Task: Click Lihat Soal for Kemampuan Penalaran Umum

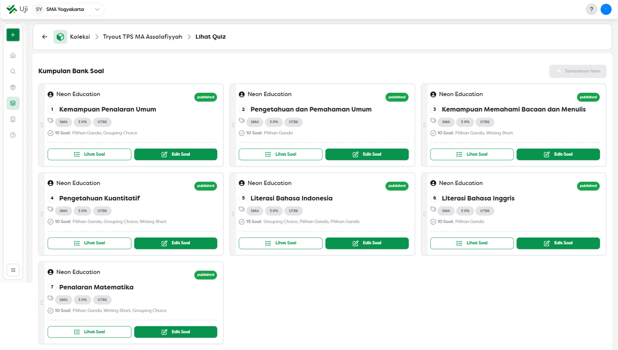Action: tap(89, 154)
